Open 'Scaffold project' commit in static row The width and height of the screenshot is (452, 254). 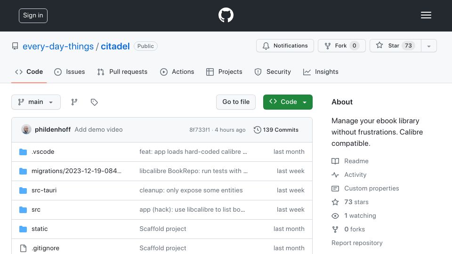point(163,229)
